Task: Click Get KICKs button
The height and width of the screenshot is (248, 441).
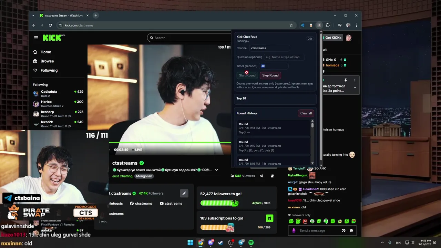Action: point(333,38)
